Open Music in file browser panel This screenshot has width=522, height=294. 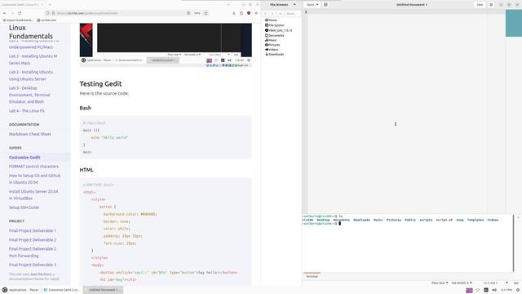[x=271, y=40]
